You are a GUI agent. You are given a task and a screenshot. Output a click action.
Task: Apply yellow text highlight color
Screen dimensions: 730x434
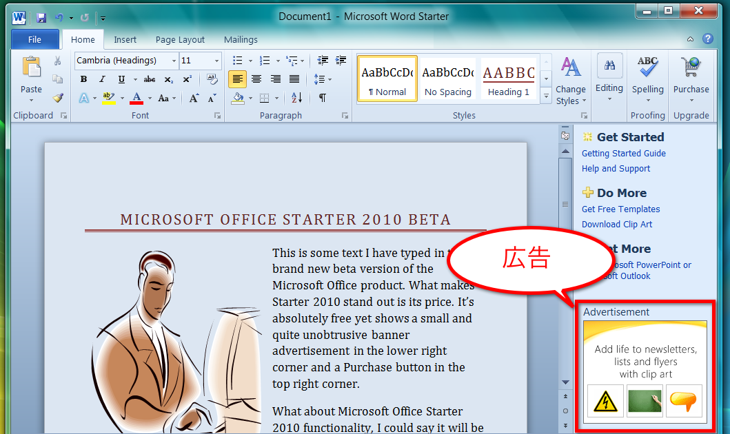(109, 98)
